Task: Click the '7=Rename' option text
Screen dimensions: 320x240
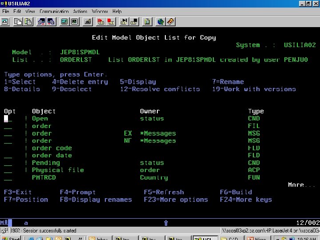Action: pos(228,82)
